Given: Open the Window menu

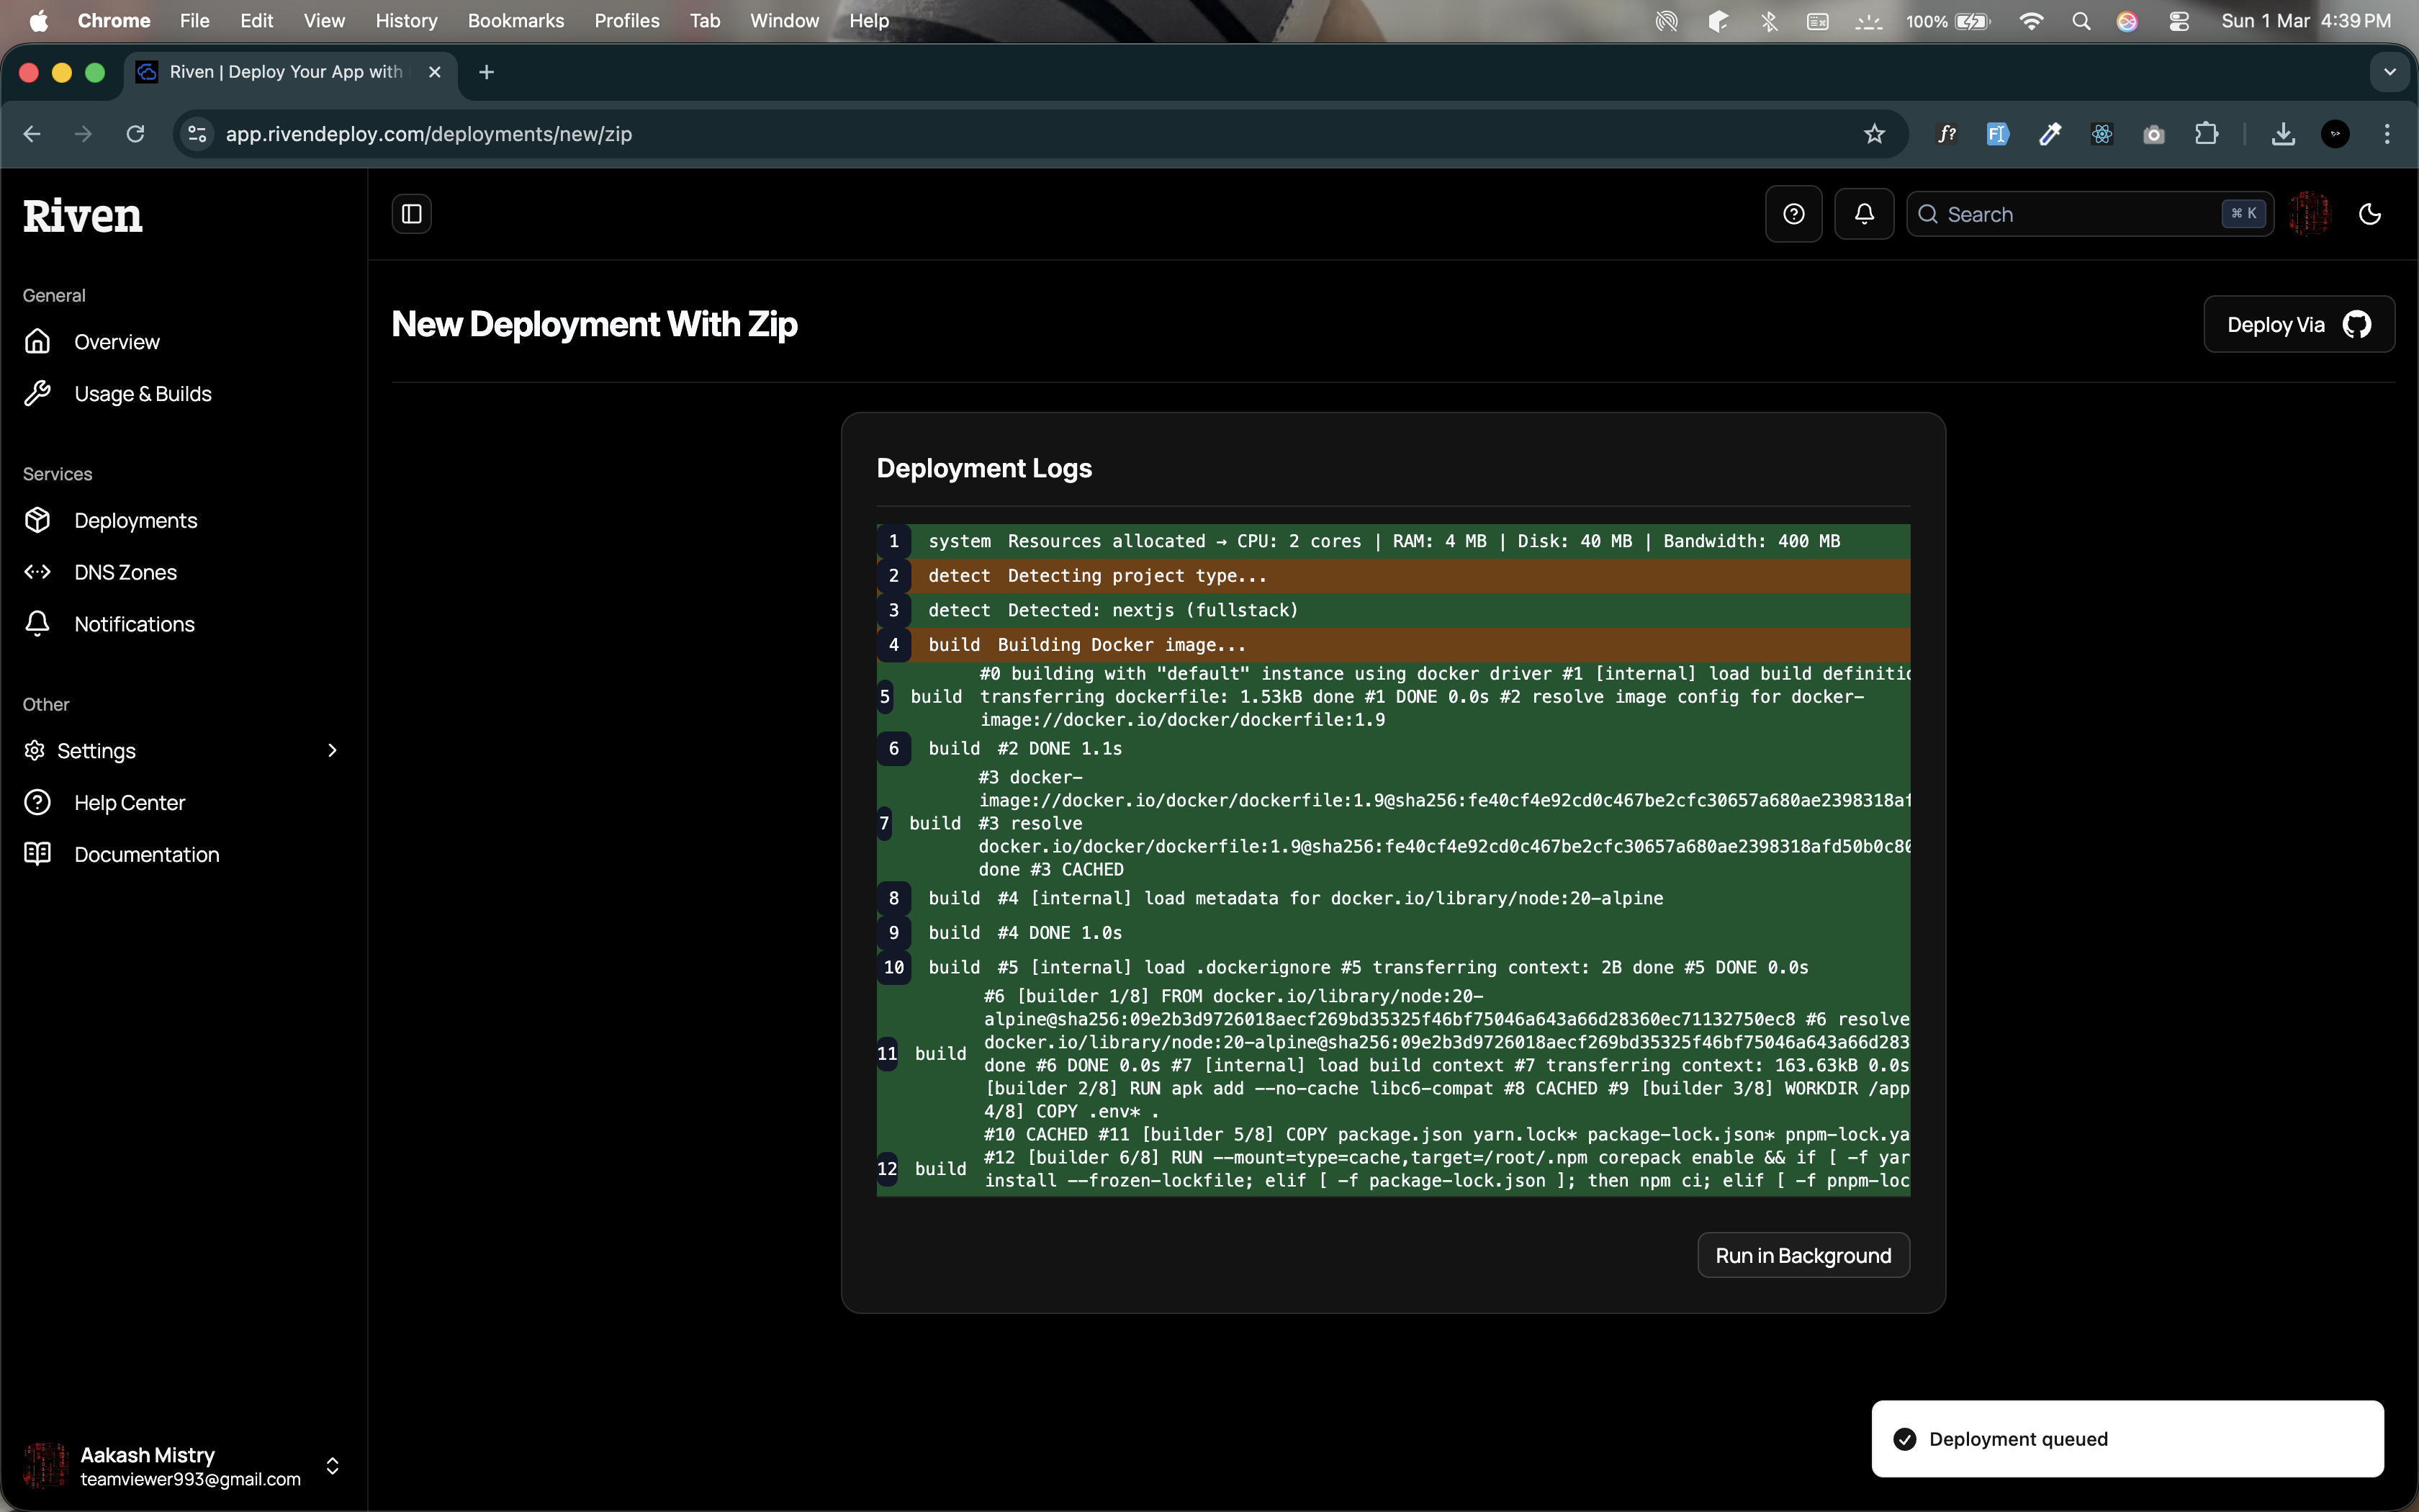Looking at the screenshot, I should (x=784, y=21).
